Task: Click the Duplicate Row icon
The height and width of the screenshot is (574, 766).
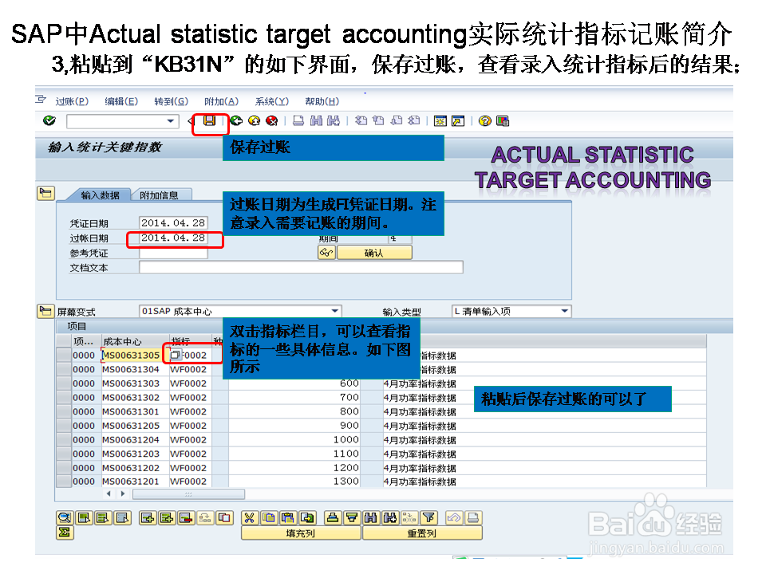Action: 225,518
